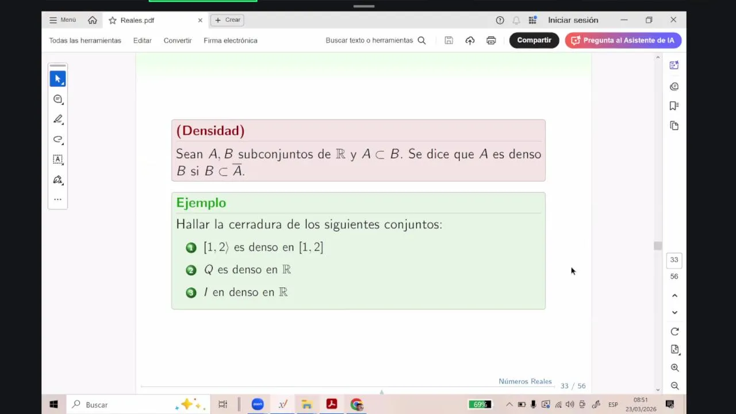736x414 pixels.
Task: Click Pregunta al Asistente de IA button
Action: 623,40
